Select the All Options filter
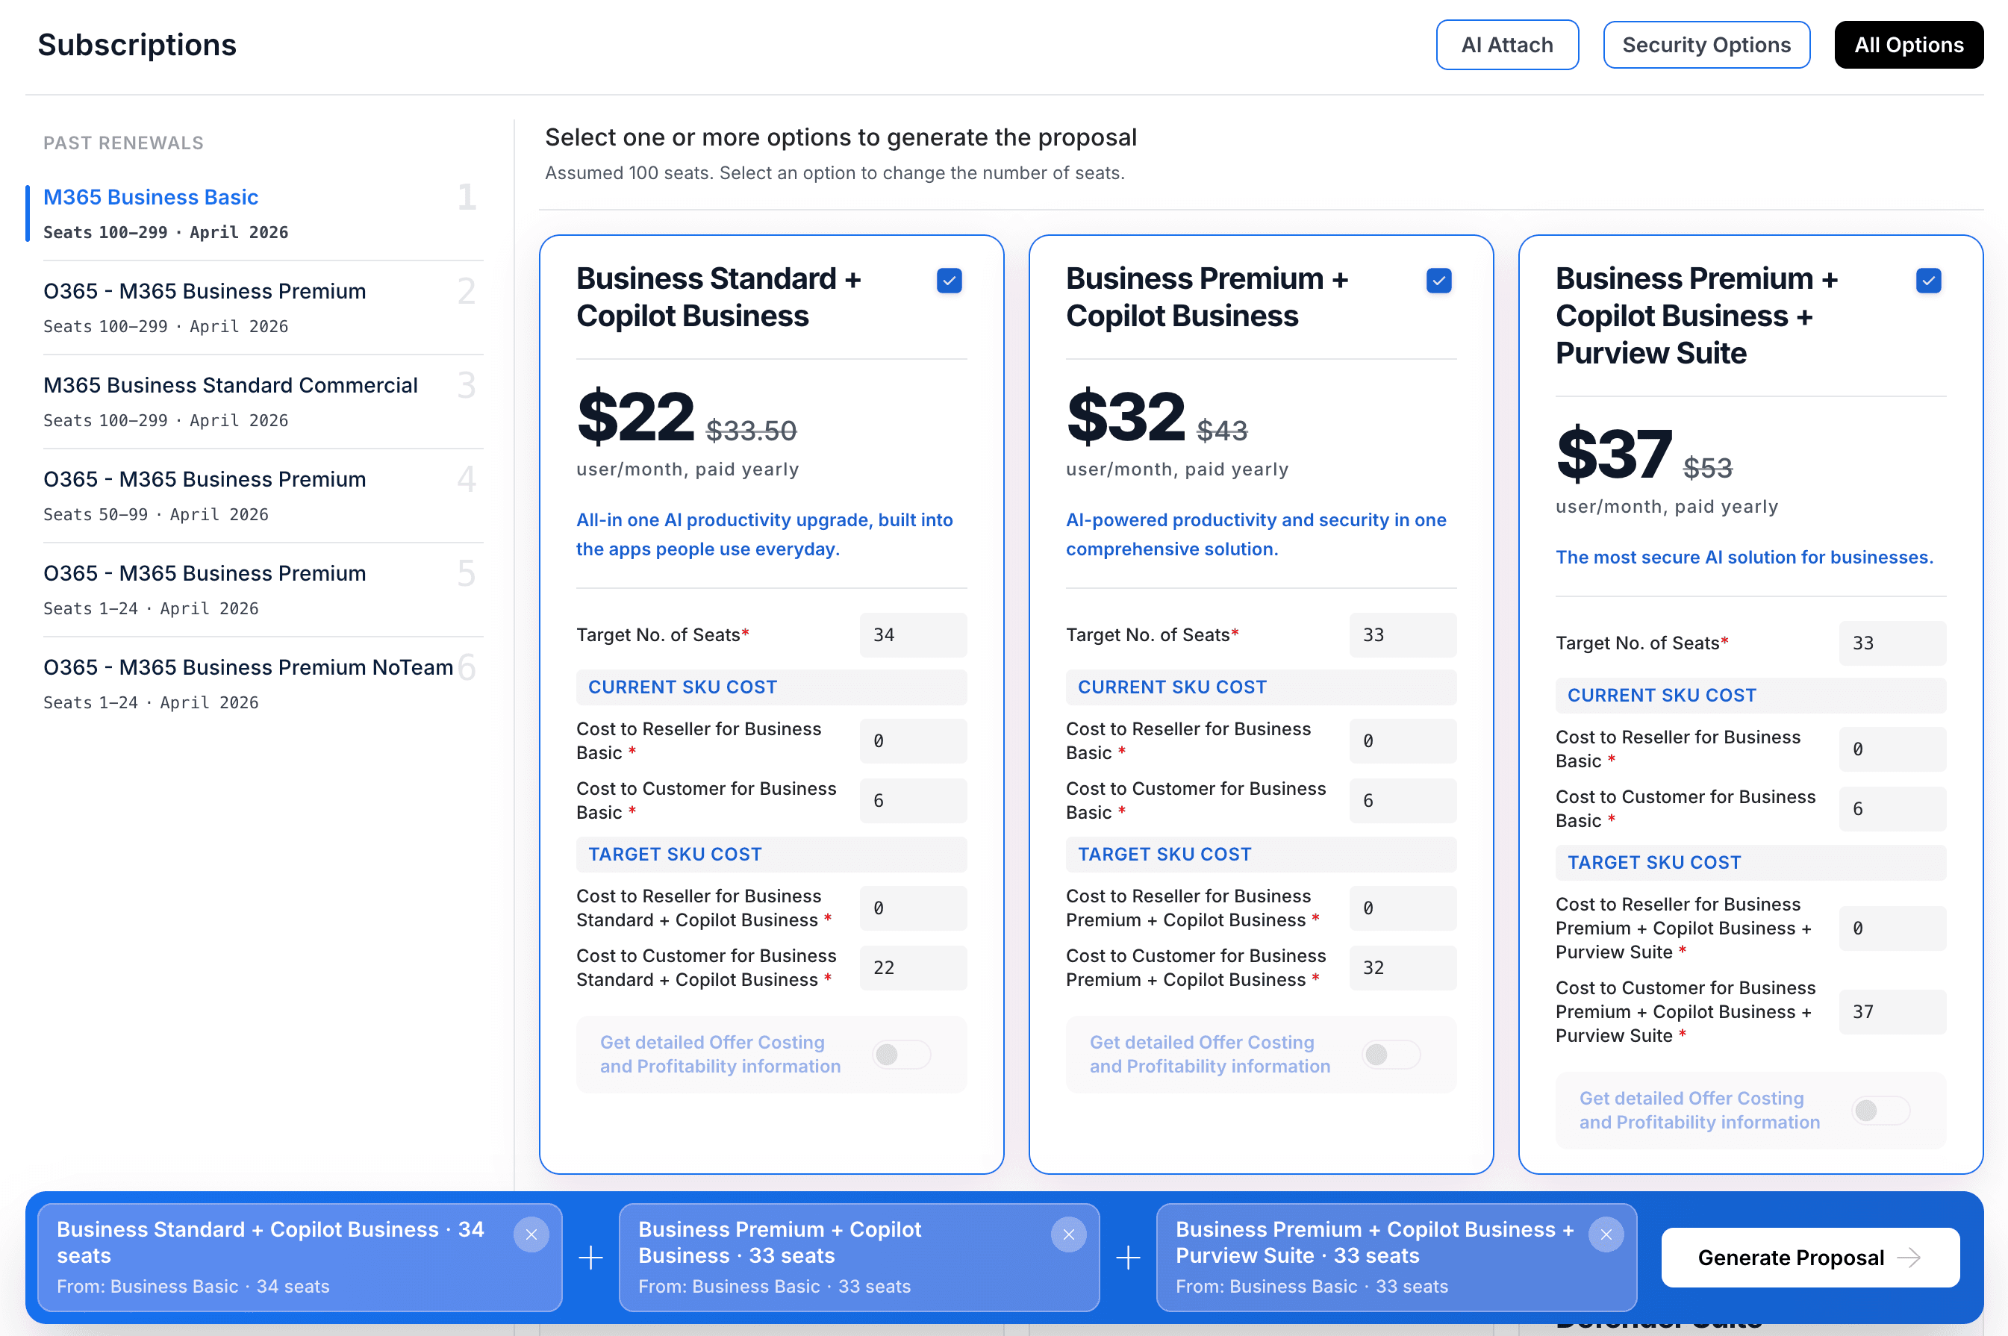Image resolution: width=2008 pixels, height=1336 pixels. (1908, 46)
